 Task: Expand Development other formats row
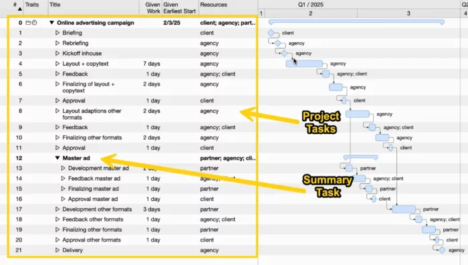pos(57,209)
